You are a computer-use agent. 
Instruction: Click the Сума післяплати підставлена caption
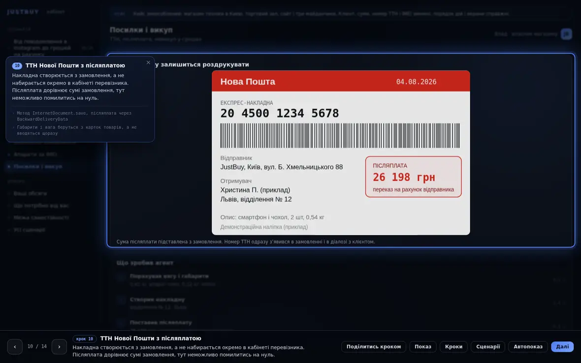click(246, 242)
